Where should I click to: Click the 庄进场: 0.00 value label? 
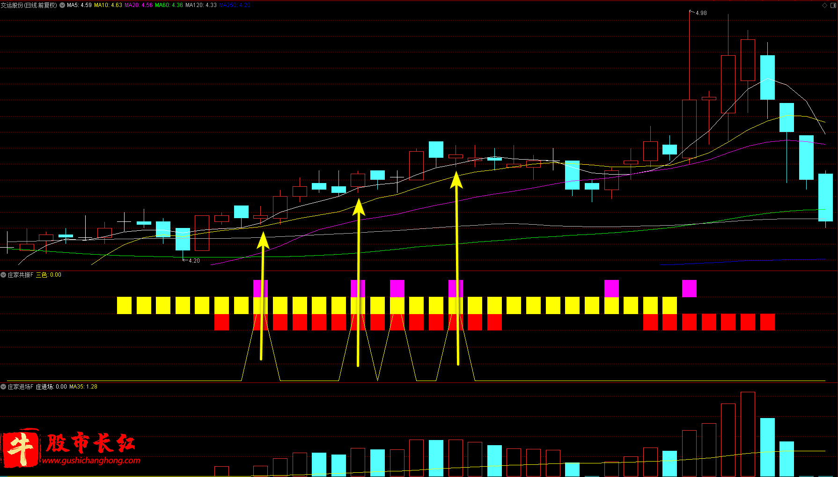coord(51,387)
